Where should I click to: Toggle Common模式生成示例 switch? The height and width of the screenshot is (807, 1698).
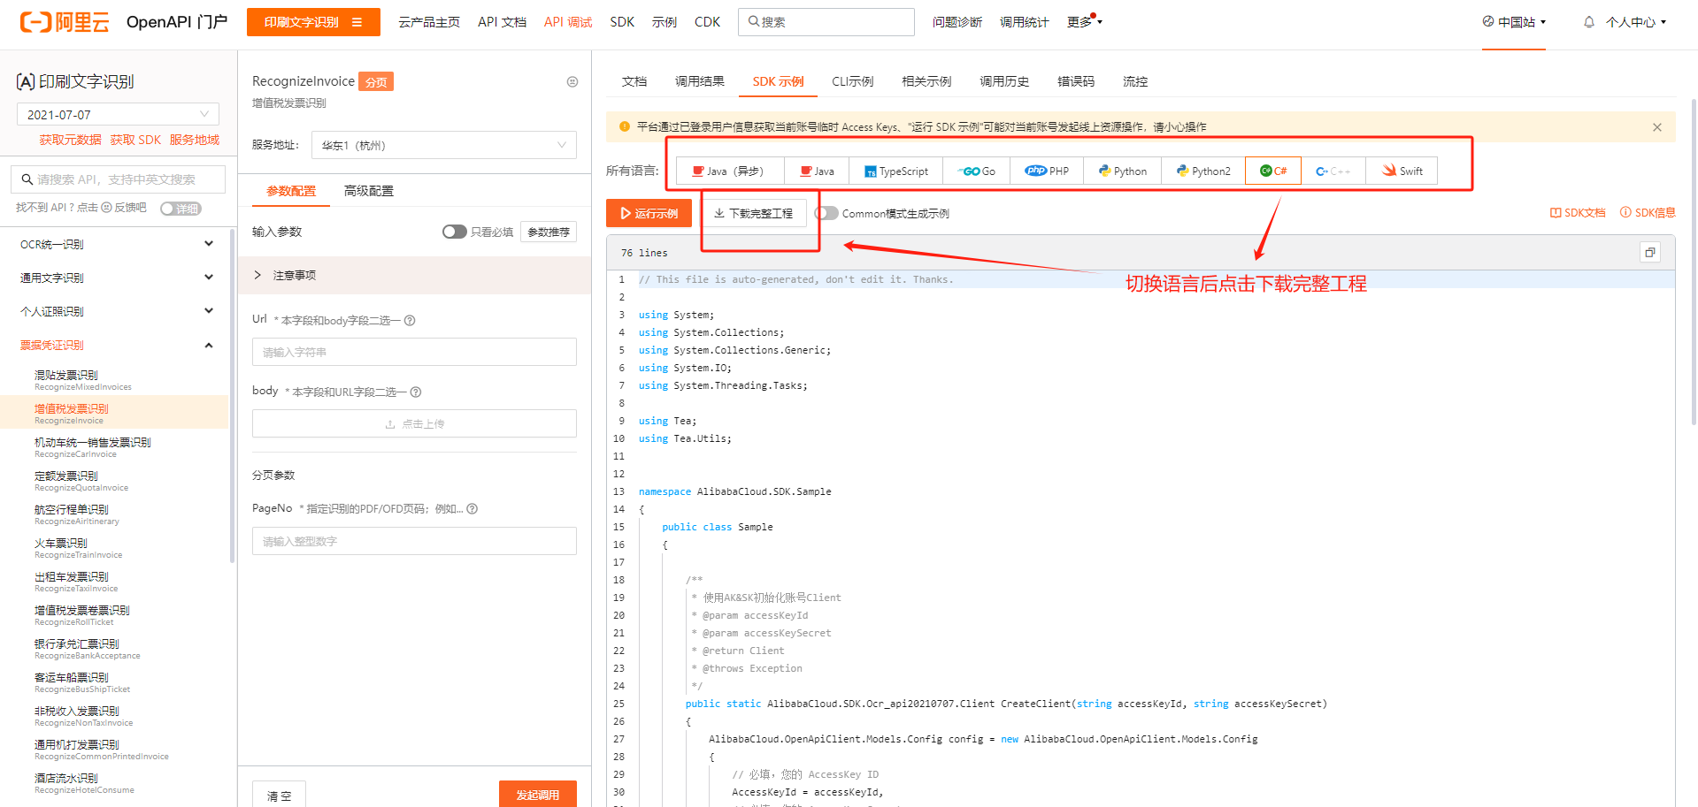click(826, 213)
